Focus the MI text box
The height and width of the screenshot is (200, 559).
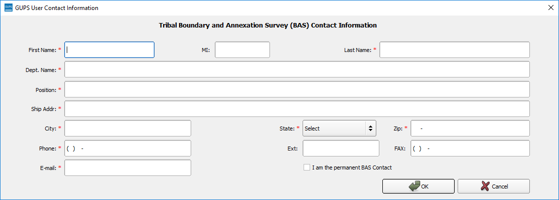click(x=242, y=50)
